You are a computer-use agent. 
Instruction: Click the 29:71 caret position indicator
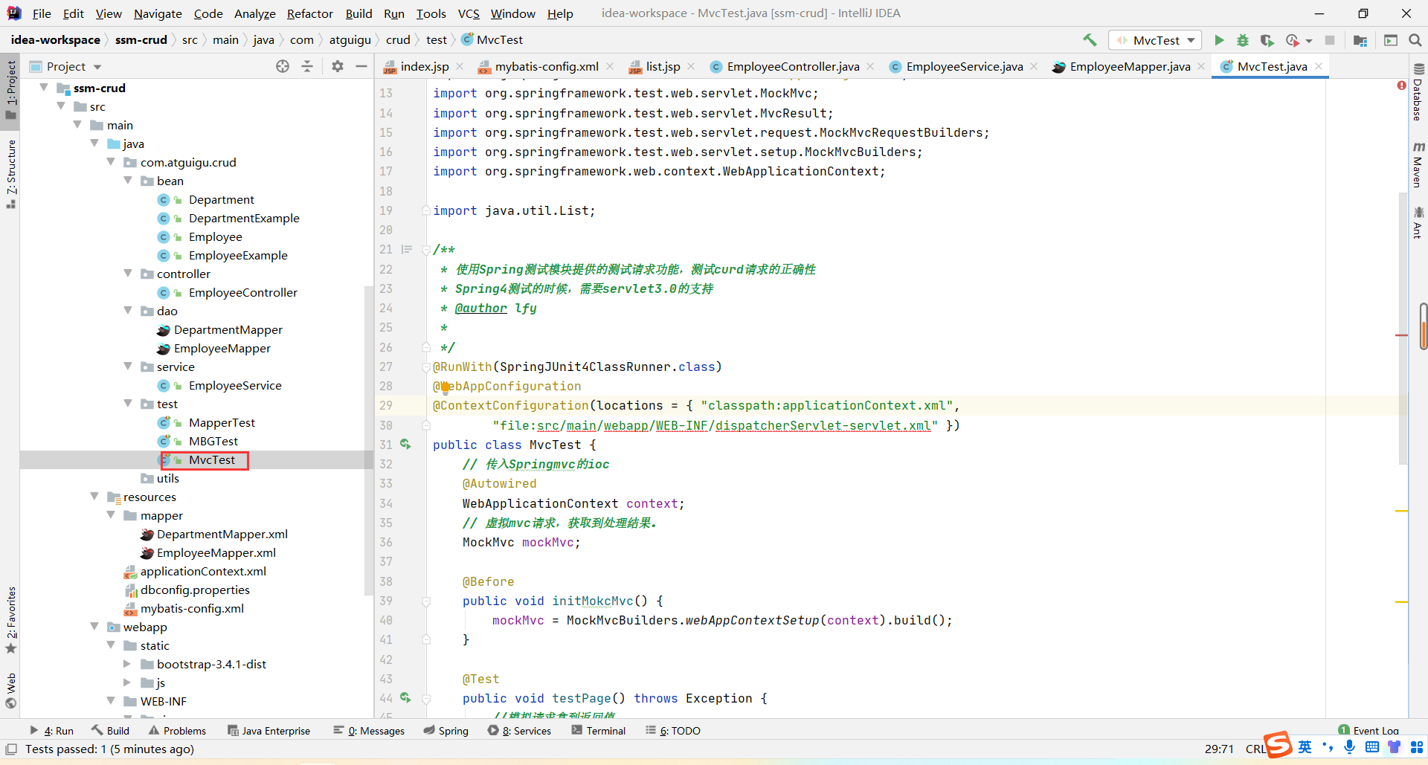pos(1219,749)
